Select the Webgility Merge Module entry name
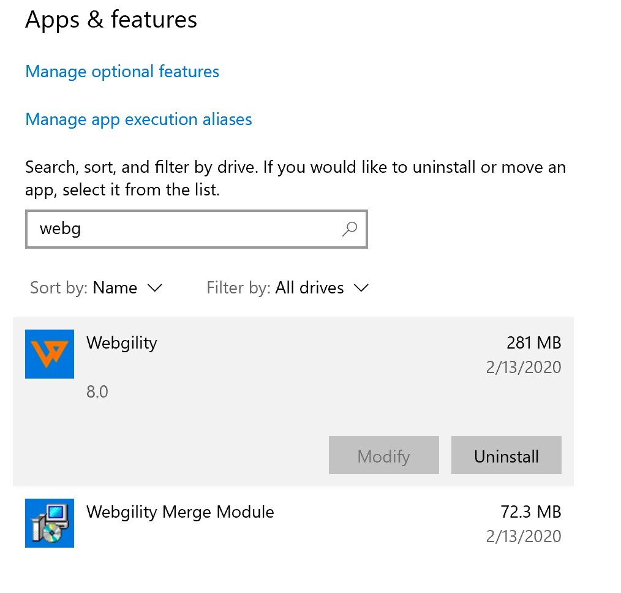Image resolution: width=621 pixels, height=593 pixels. (180, 512)
